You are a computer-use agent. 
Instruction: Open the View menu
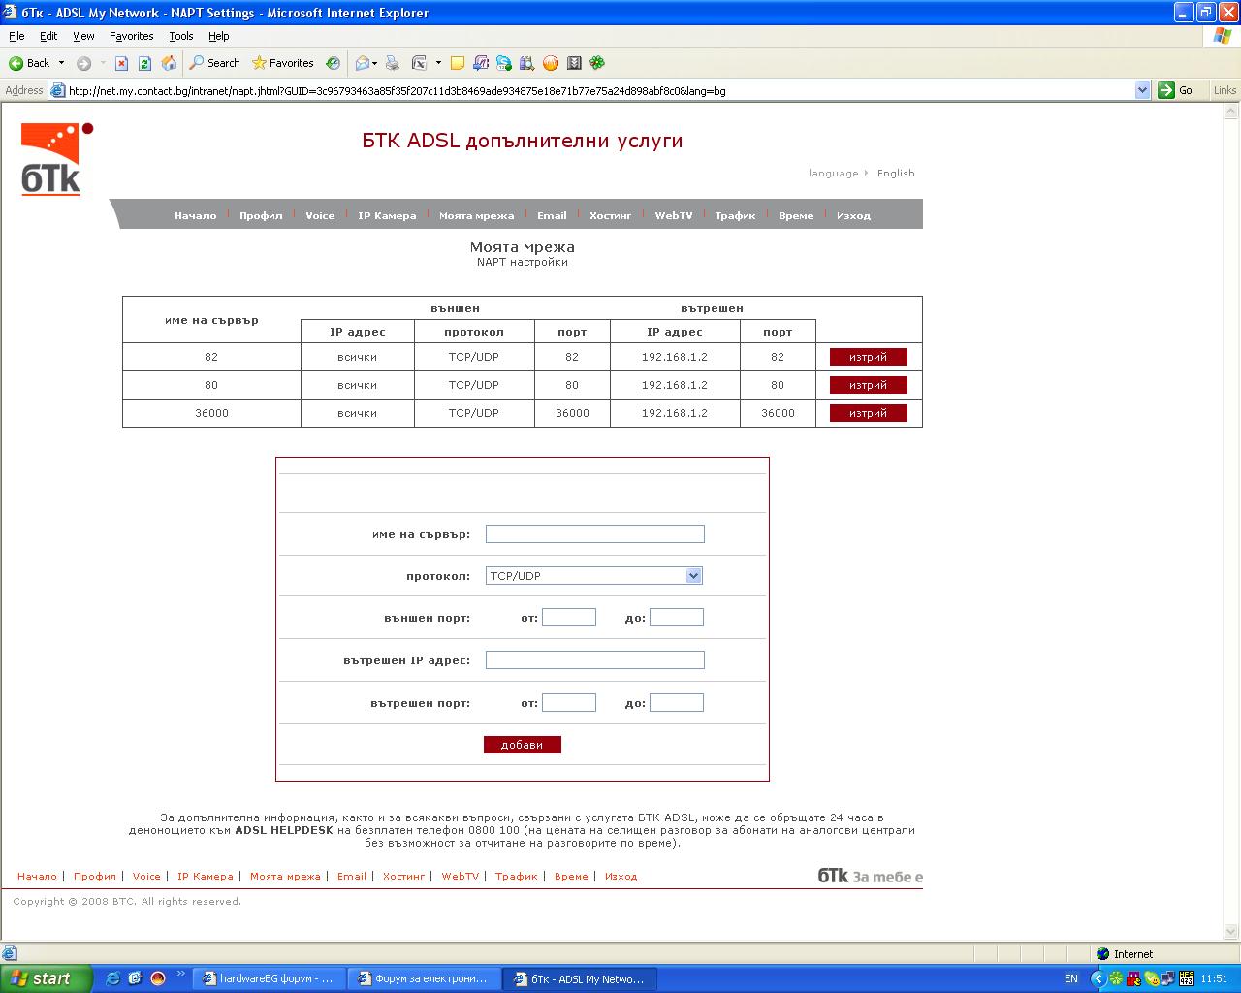83,36
